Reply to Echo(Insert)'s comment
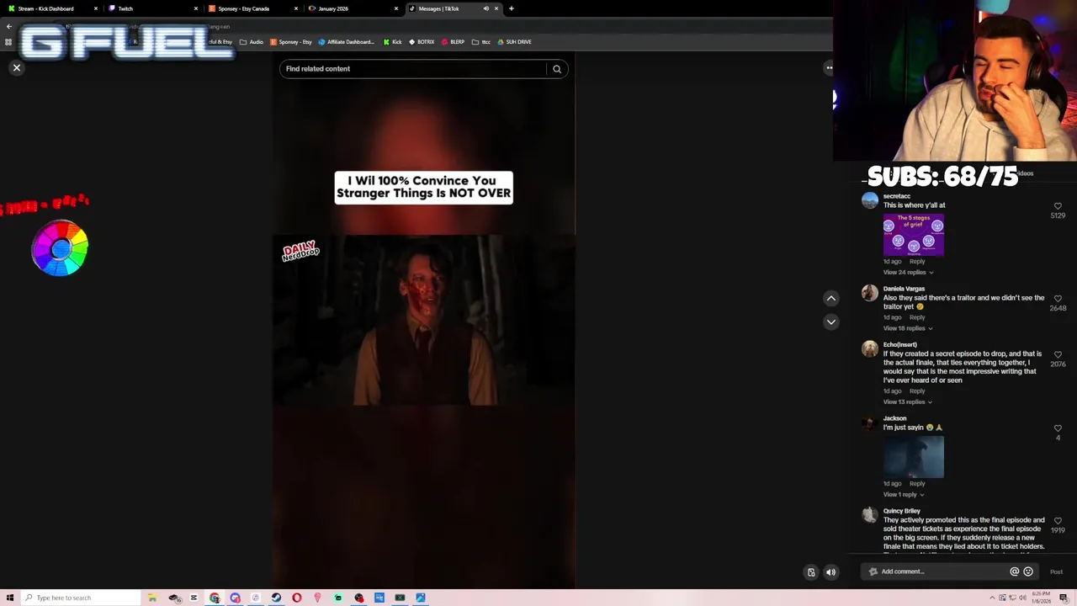 [917, 391]
